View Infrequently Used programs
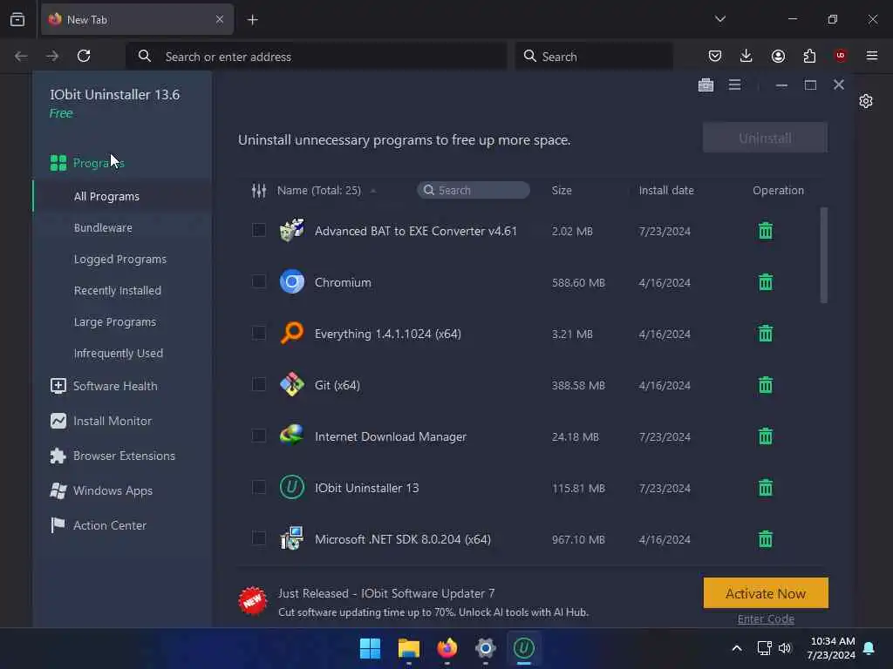The image size is (893, 669). [118, 353]
